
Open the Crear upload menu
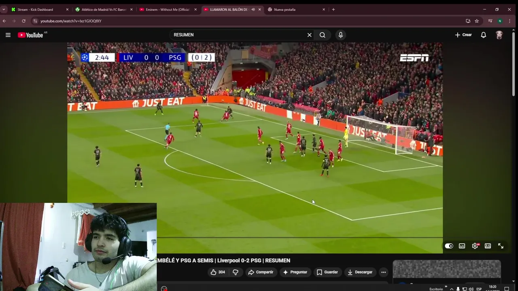pyautogui.click(x=463, y=35)
